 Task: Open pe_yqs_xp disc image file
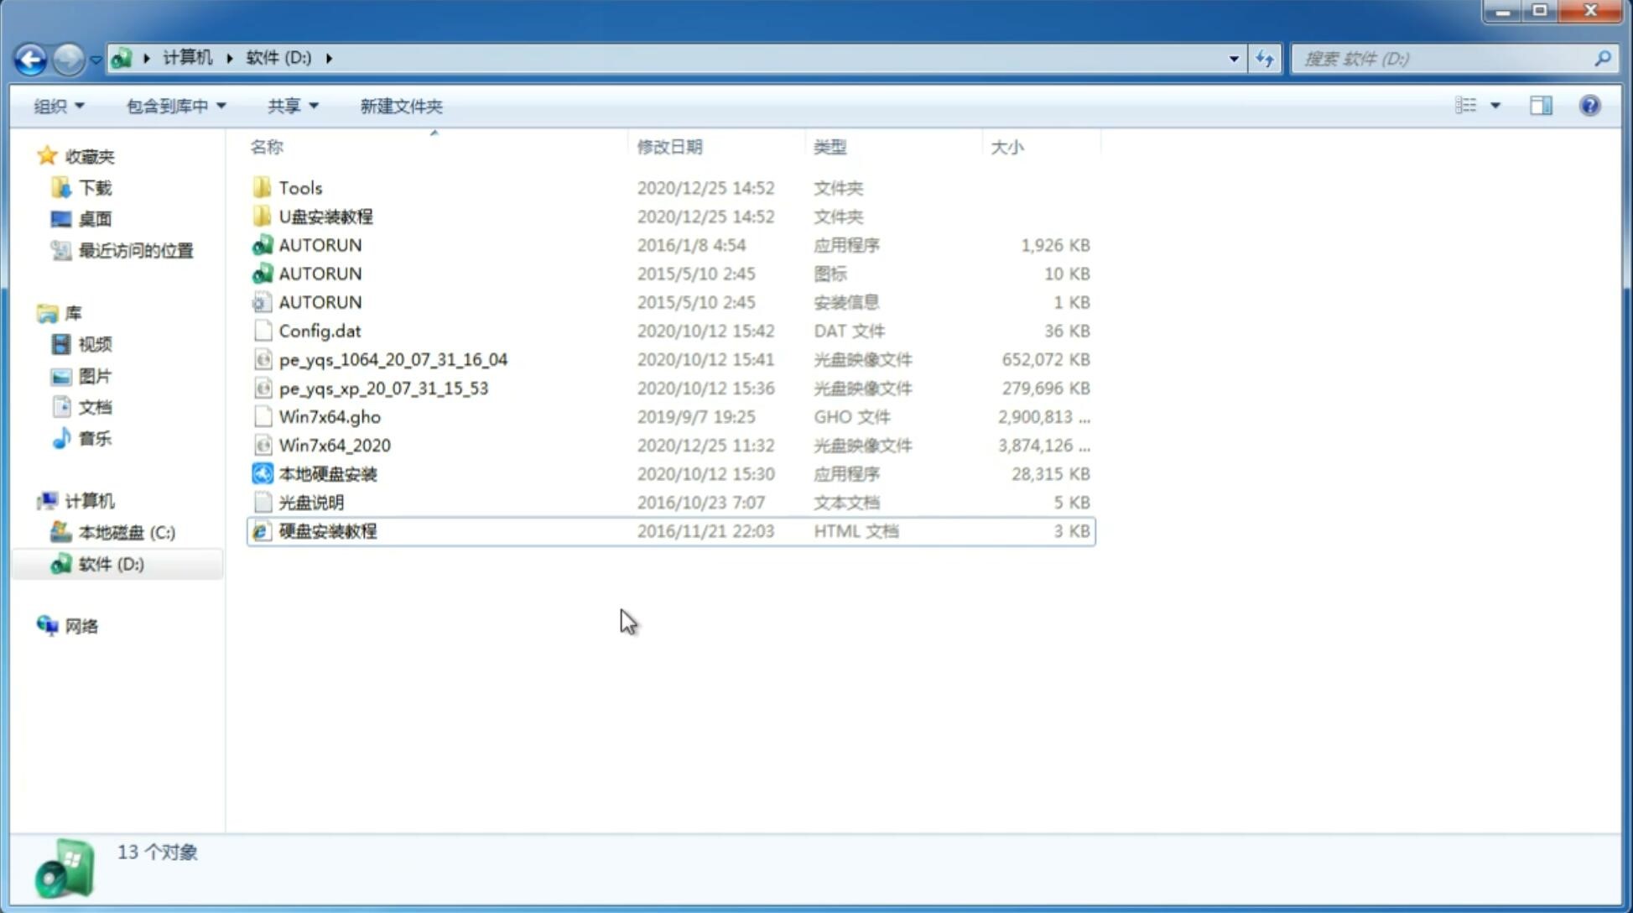(x=383, y=388)
